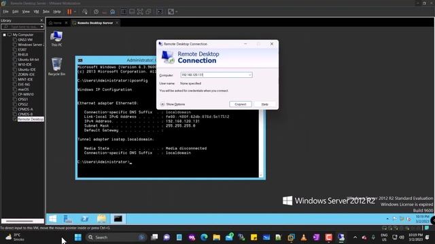Image resolution: width=435 pixels, height=244 pixels.
Task: Open Server 2012 Start button in guest taskbar
Action: point(53,219)
